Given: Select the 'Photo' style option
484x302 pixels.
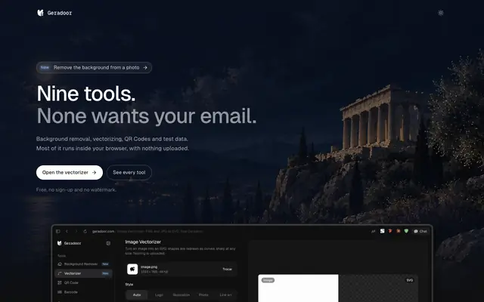Looking at the screenshot, I should coord(203,295).
